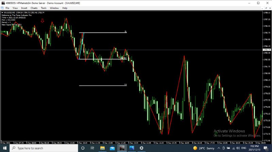Image resolution: width=272 pixels, height=152 pixels.
Task: Click the chart document icon beside File menu
Action: 2,8
